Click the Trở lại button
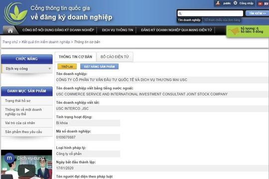The image size is (269, 179). point(67,67)
